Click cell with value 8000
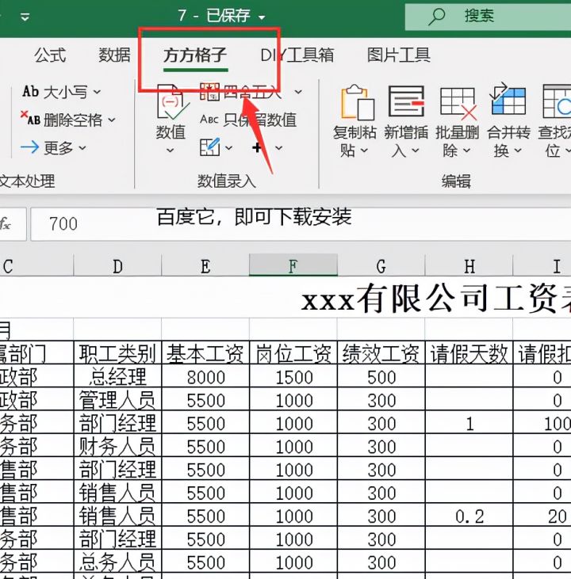This screenshot has width=571, height=579. 205,377
